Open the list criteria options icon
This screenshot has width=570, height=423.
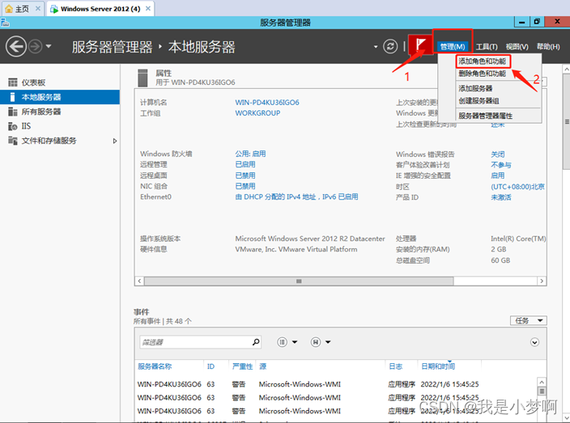click(x=282, y=342)
